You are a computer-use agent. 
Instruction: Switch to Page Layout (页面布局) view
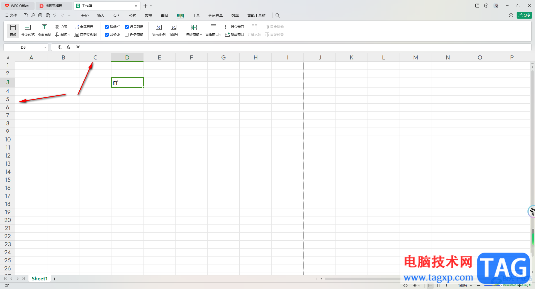45,31
